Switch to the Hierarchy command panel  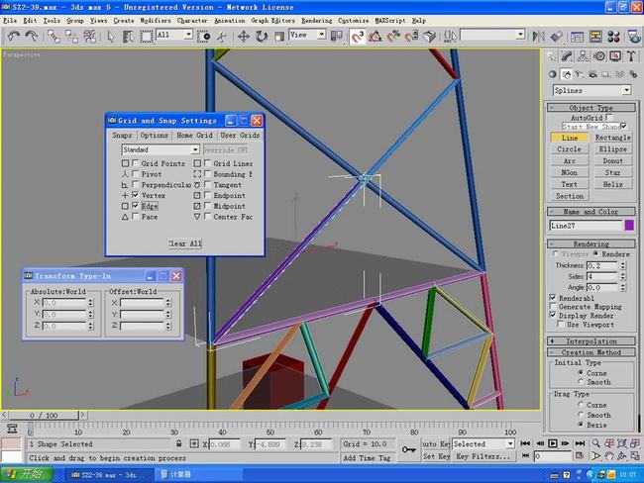click(583, 55)
